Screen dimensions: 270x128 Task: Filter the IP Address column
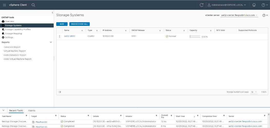point(126,31)
